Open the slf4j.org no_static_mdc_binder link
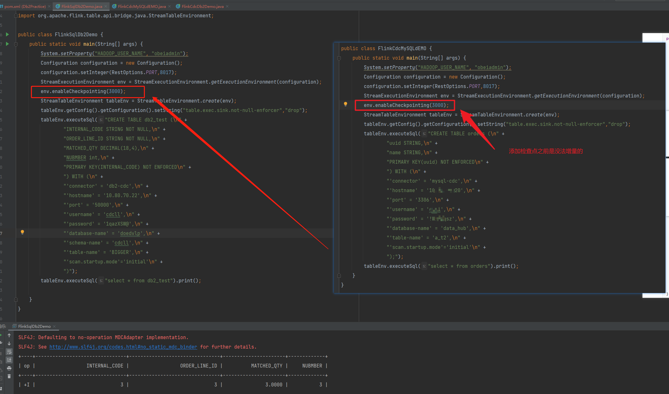The image size is (669, 394). point(123,347)
